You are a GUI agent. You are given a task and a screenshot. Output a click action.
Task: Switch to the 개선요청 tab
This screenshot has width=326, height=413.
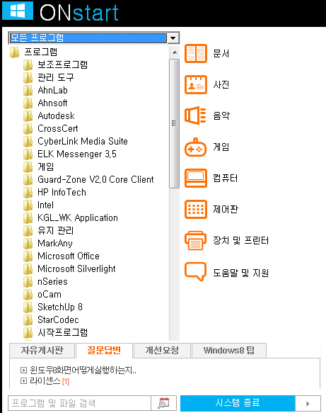click(162, 351)
